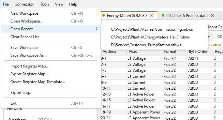
Task: Choose Save Workspace As...
Action: point(51,55)
